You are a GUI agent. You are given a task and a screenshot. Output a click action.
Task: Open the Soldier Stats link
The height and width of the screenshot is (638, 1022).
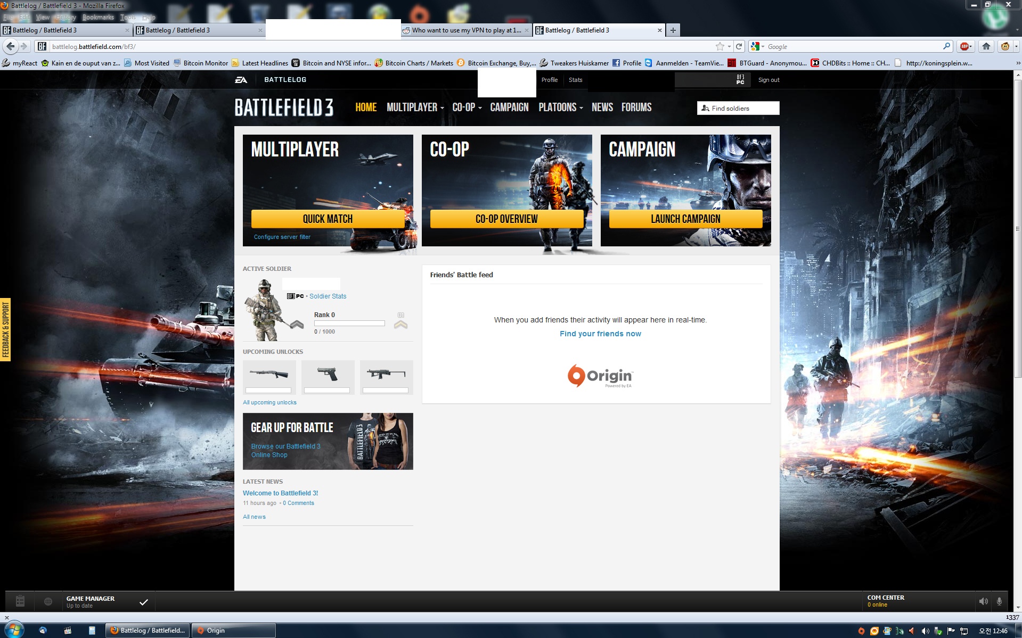328,296
